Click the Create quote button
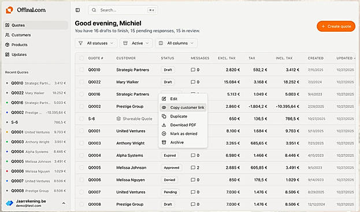Screen dimensions: 360x212 coord(336,26)
